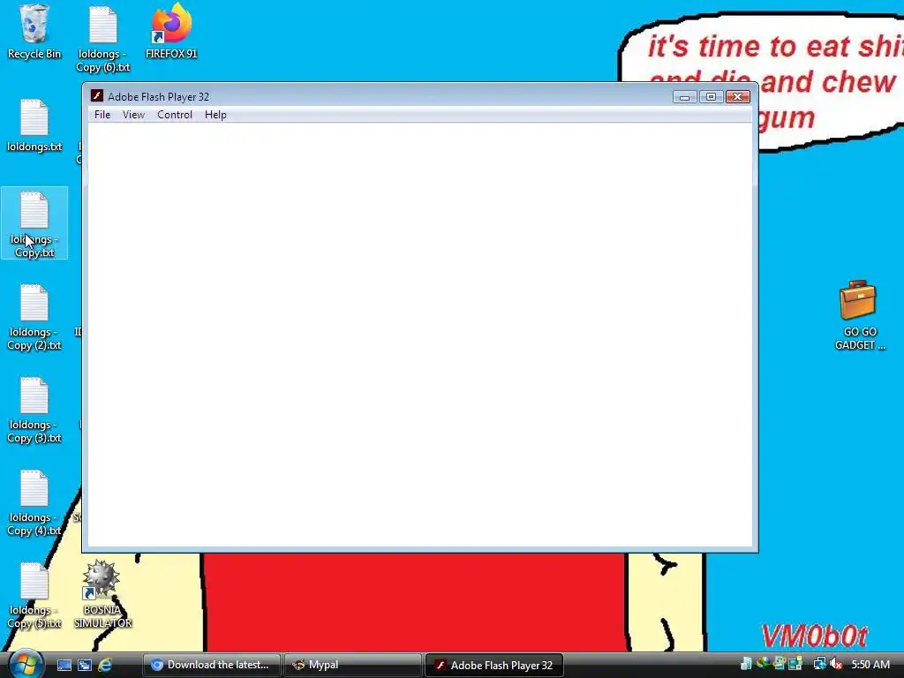Click Adobe Flash Player 32 taskbar button
904x678 pixels.
point(494,665)
